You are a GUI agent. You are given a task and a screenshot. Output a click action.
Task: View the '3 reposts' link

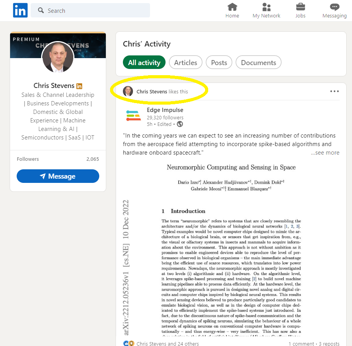[x=329, y=344]
